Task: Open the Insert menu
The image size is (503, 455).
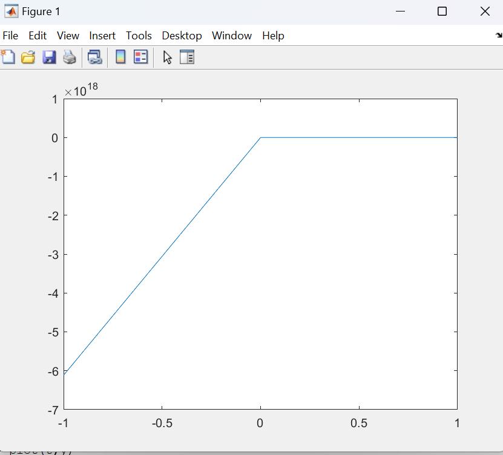Action: click(x=102, y=36)
